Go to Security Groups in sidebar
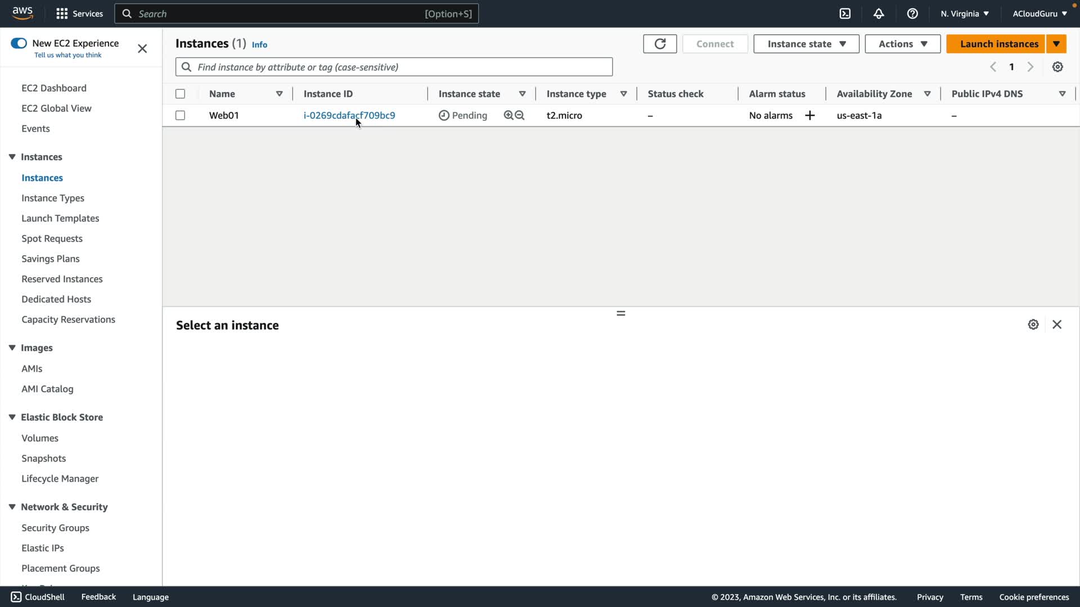This screenshot has height=607, width=1080. pyautogui.click(x=55, y=528)
